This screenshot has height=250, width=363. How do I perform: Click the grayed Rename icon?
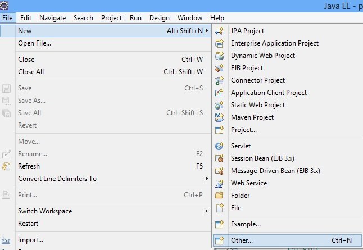(6, 154)
